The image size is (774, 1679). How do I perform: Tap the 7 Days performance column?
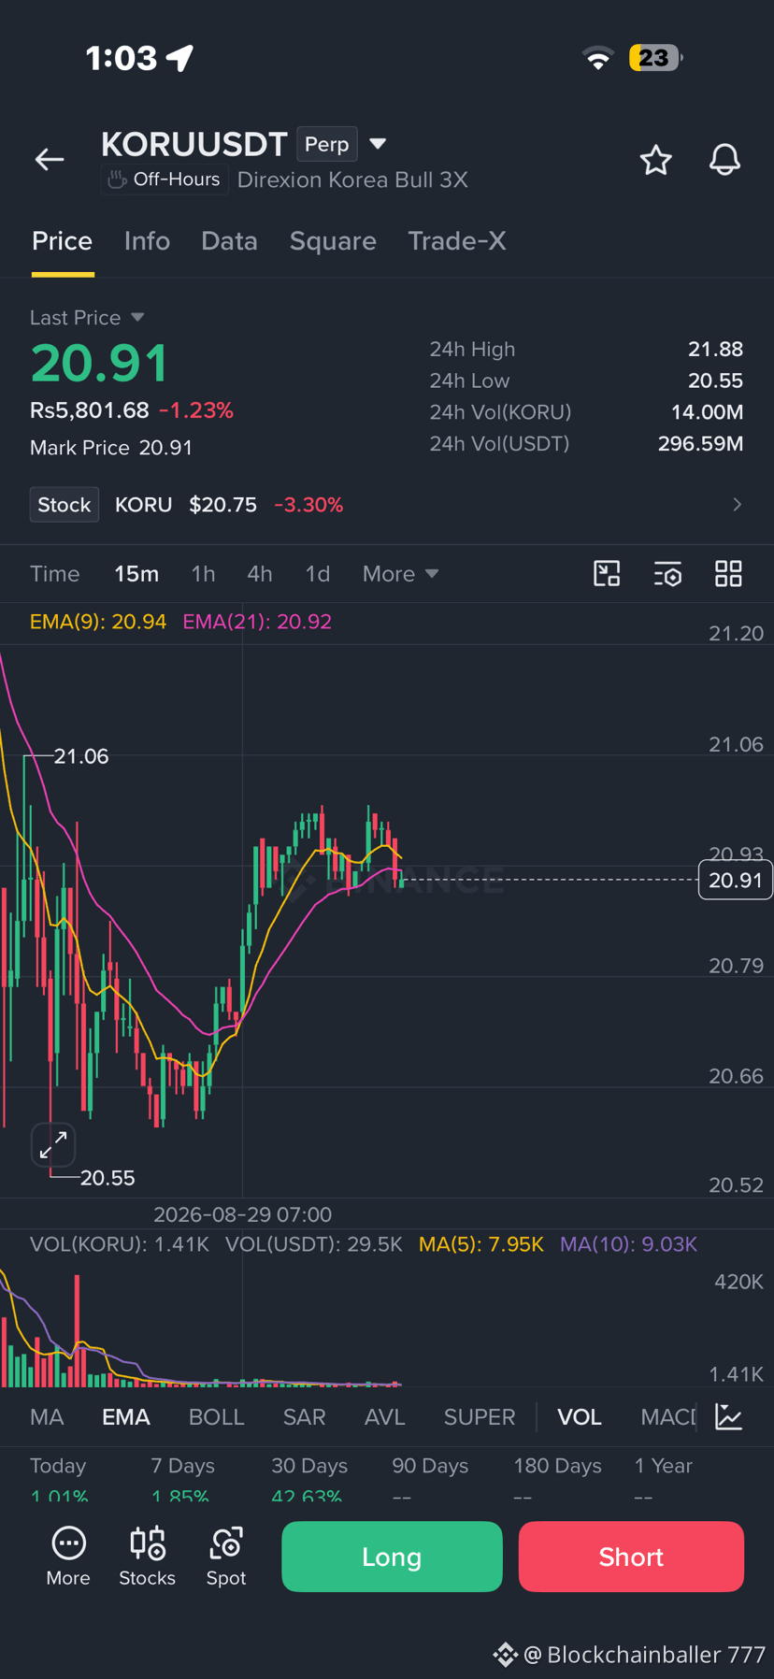pyautogui.click(x=183, y=1479)
